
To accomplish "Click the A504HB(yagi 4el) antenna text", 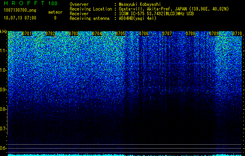I will (137, 18).
